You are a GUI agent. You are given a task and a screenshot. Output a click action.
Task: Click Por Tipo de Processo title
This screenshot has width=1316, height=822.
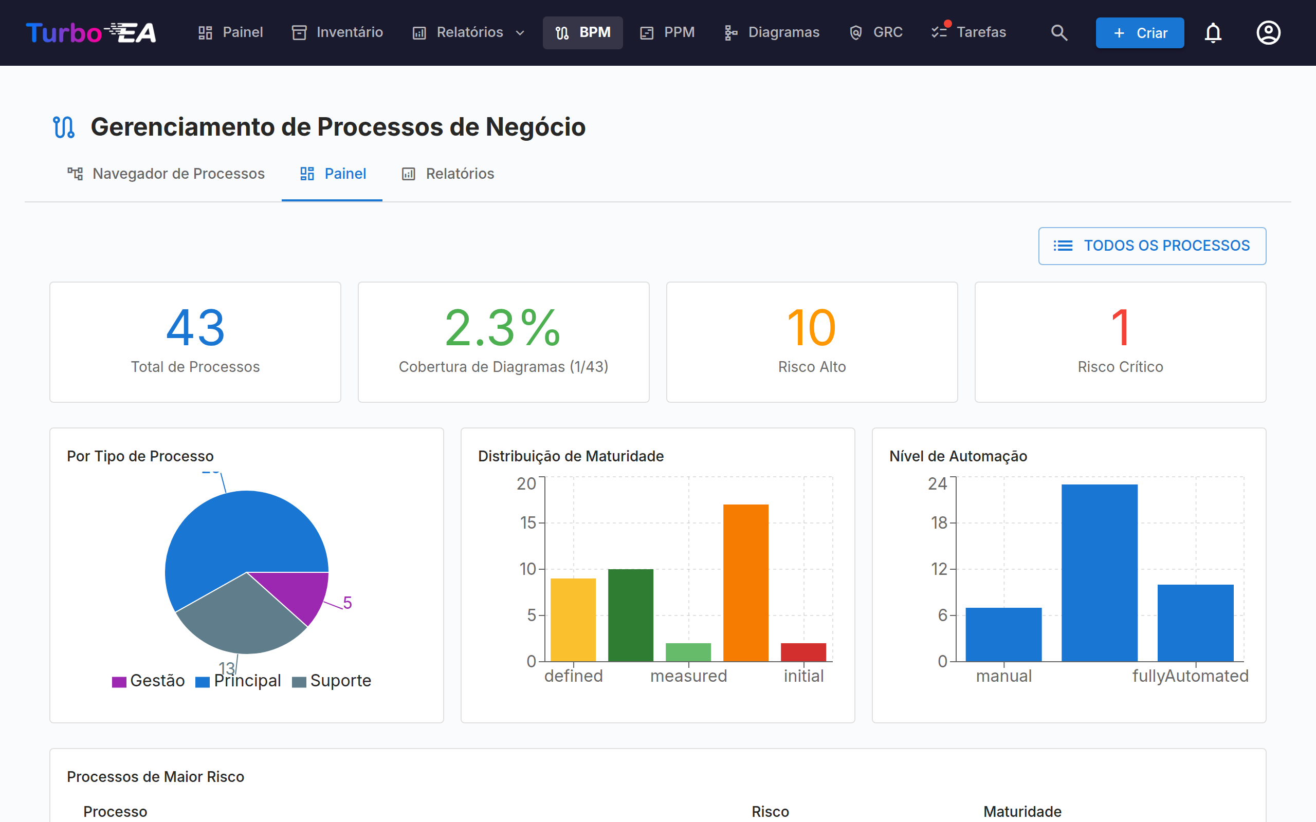pyautogui.click(x=140, y=456)
